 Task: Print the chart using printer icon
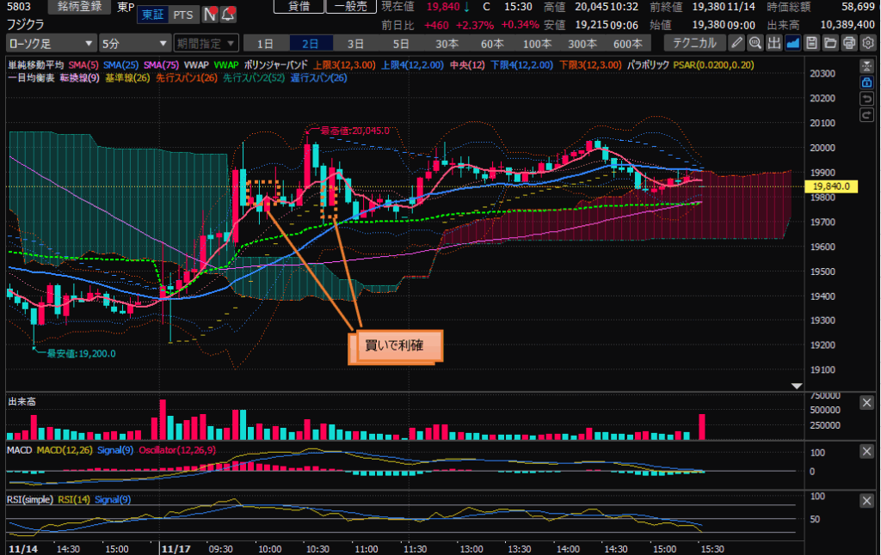[x=848, y=43]
